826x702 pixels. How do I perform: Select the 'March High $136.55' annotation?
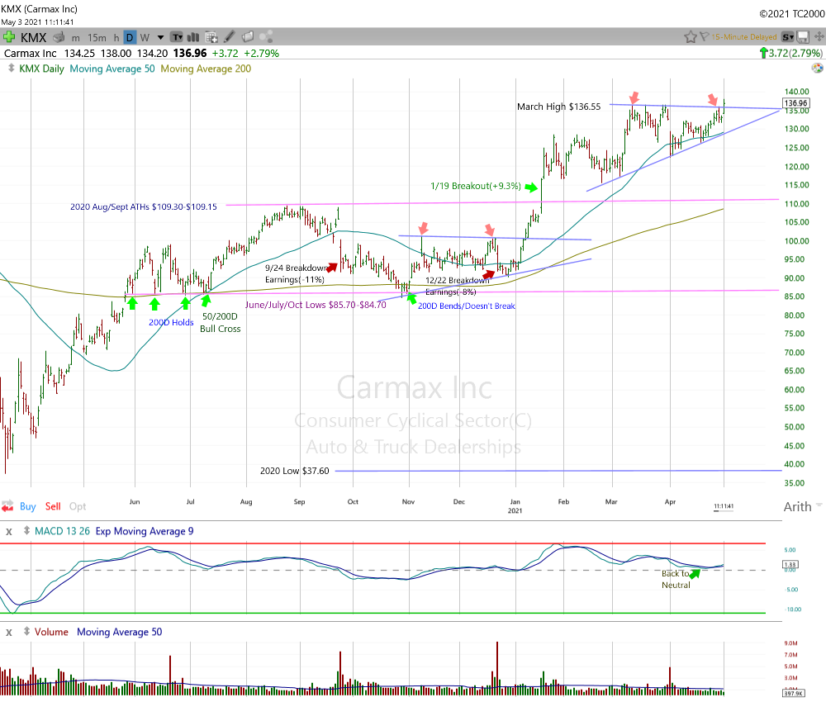558,107
